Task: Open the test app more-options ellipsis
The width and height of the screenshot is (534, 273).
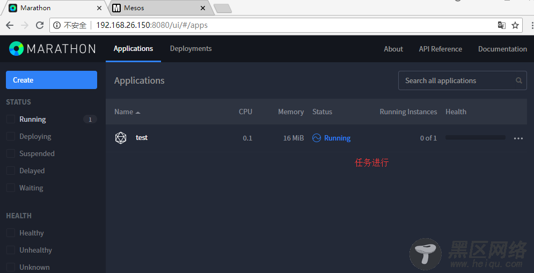Action: point(518,138)
